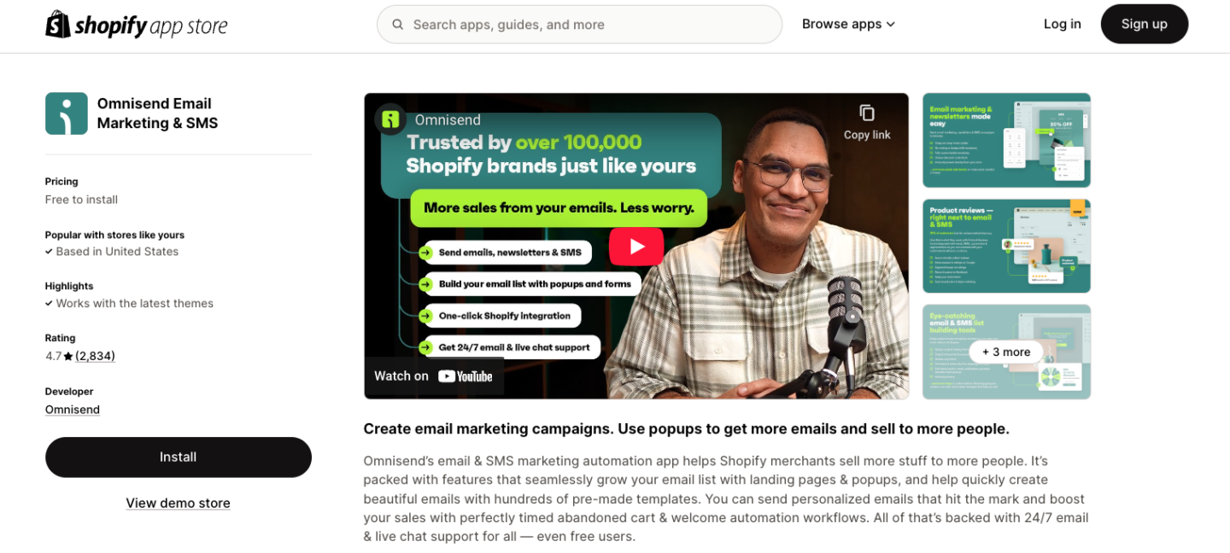Open the Email marketing newsletters screenshot thumbnail
Screen dimensions: 1230x553
point(1006,140)
